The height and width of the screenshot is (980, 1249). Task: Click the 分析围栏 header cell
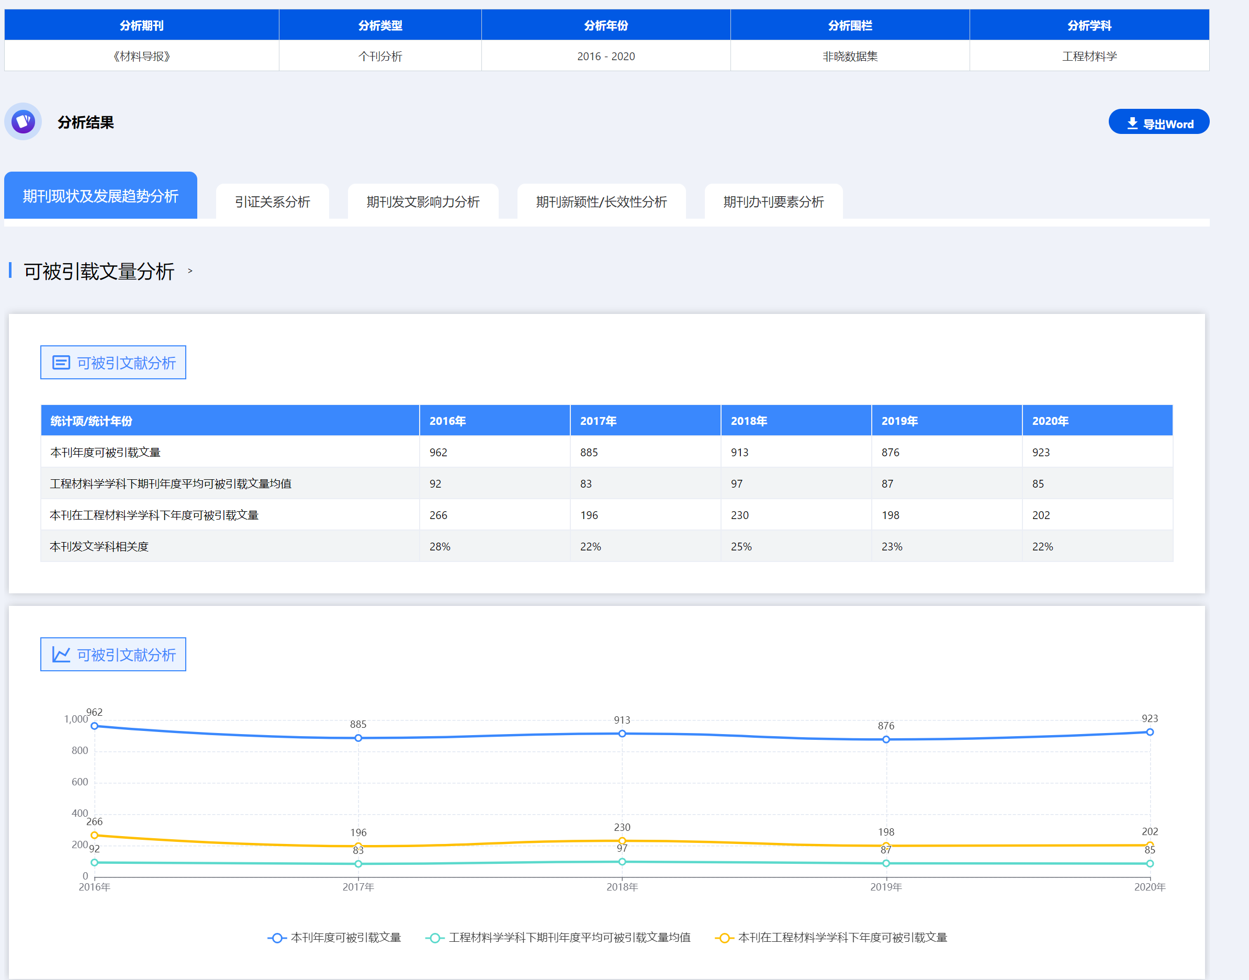point(850,25)
